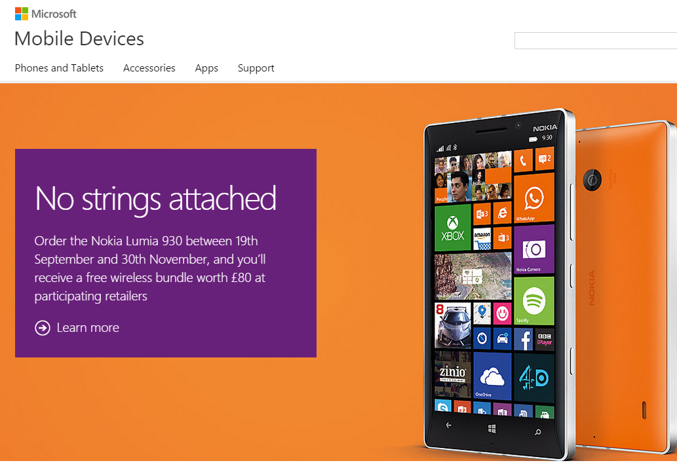Click the Microsoft logo
The image size is (677, 465).
tap(45, 14)
